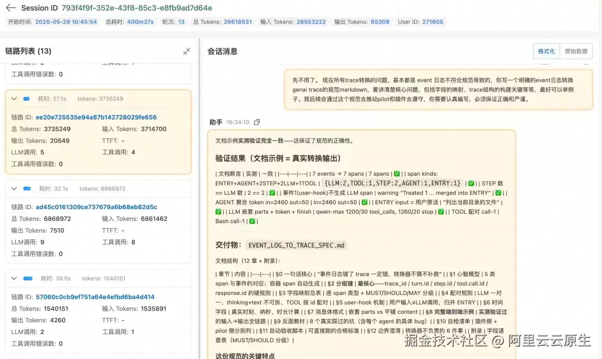Click the session ID string in header
Viewport: 602px width, 359px height.
tap(137, 8)
